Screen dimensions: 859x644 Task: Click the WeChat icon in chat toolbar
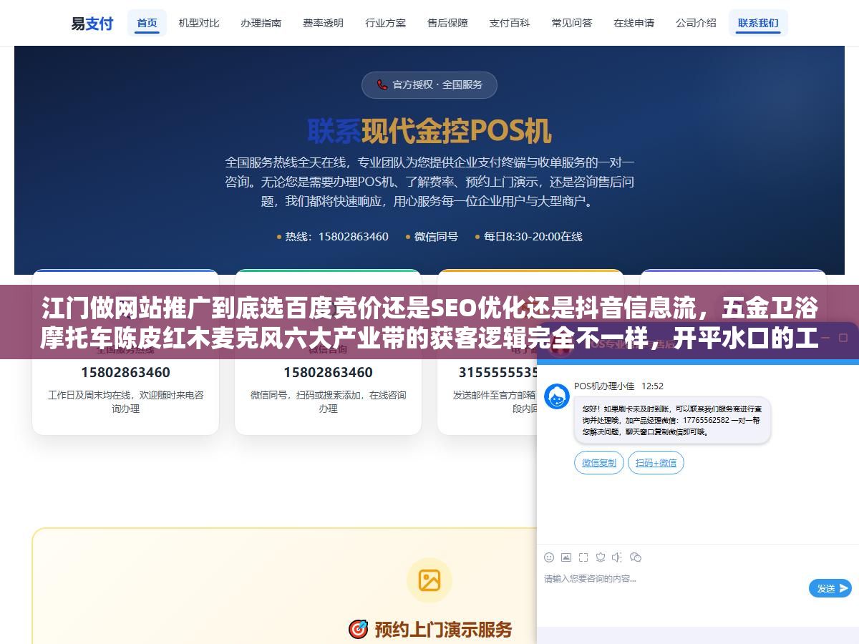[x=635, y=557]
